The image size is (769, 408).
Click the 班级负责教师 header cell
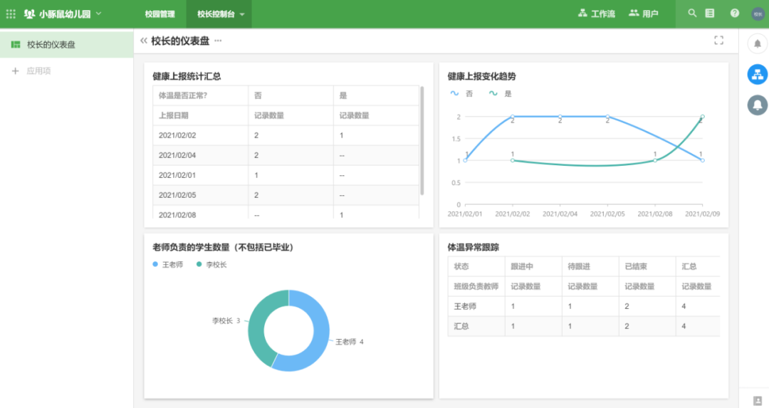[x=476, y=286]
